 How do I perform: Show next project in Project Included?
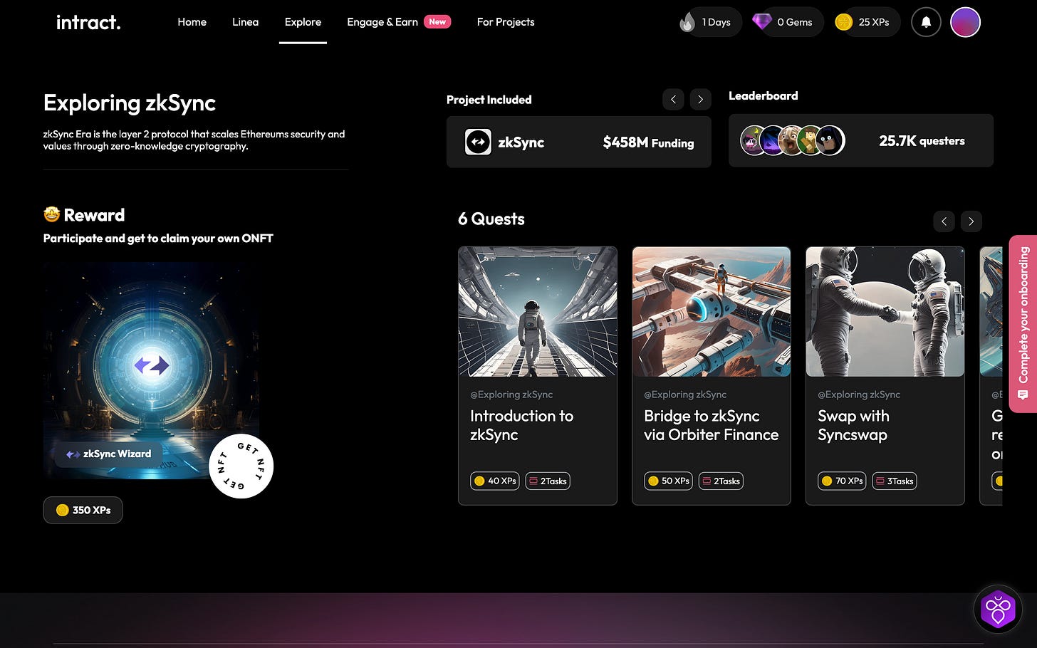click(x=700, y=100)
